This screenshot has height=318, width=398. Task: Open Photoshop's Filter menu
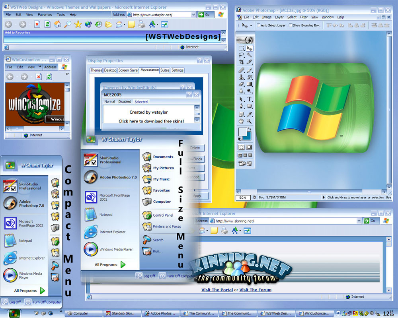304,17
